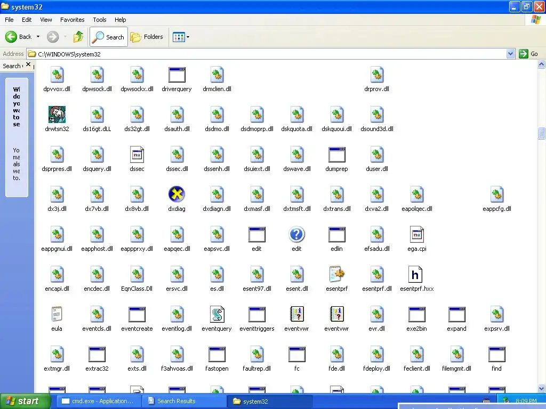The image size is (546, 409).
Task: Click the scrollbar down arrow
Action: pos(541,389)
